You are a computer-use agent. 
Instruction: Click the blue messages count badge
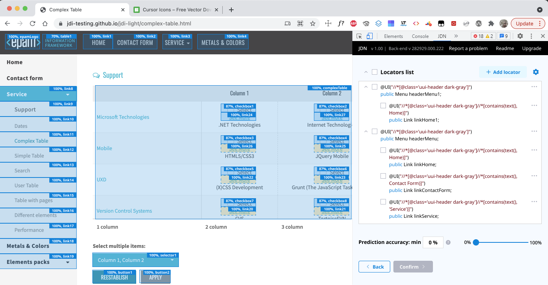pos(503,36)
